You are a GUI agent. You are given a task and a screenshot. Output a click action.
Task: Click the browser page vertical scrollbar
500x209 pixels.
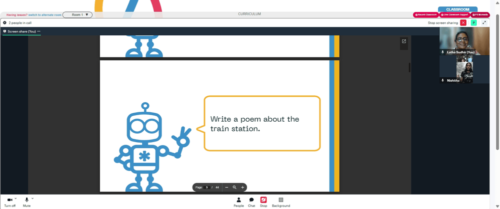498,81
